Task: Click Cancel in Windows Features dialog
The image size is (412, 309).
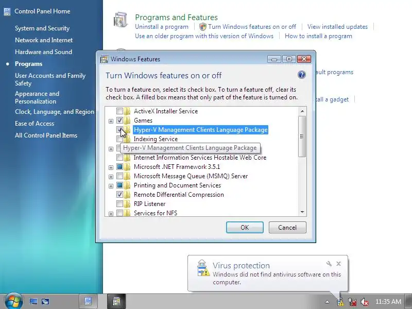Action: coord(287,227)
